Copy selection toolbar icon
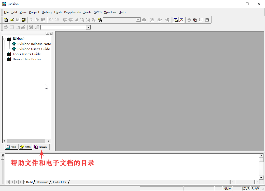Viewport: 265px width, 191px height. (37, 20)
